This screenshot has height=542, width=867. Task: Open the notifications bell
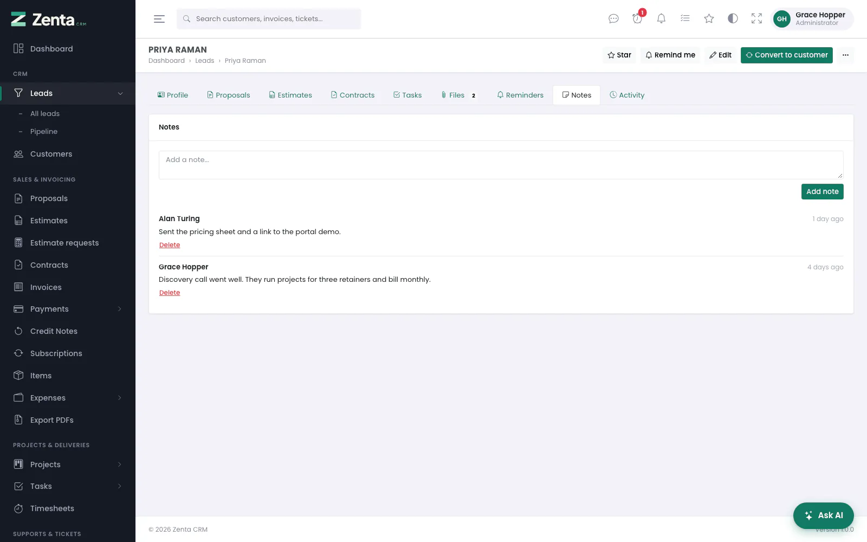(661, 18)
